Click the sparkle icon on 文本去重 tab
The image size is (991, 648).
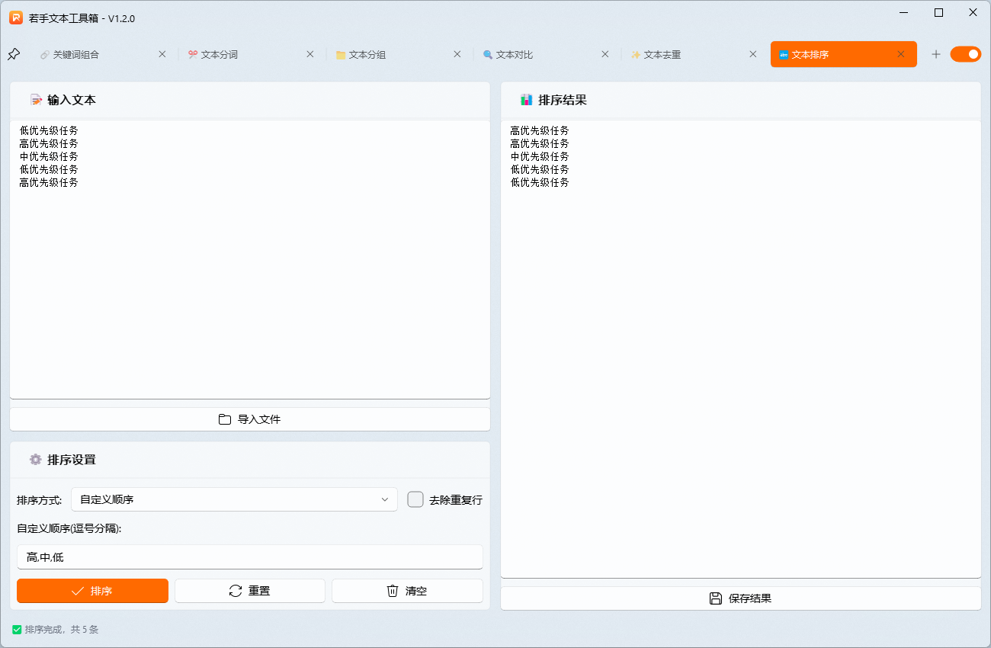point(634,54)
